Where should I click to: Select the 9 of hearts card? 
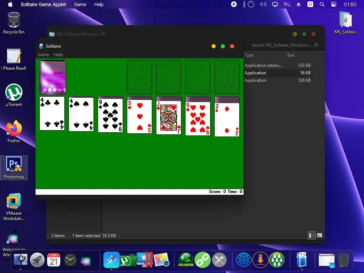(x=198, y=119)
